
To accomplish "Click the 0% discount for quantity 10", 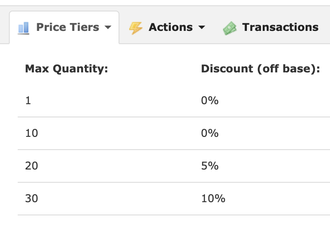I will pos(210,133).
